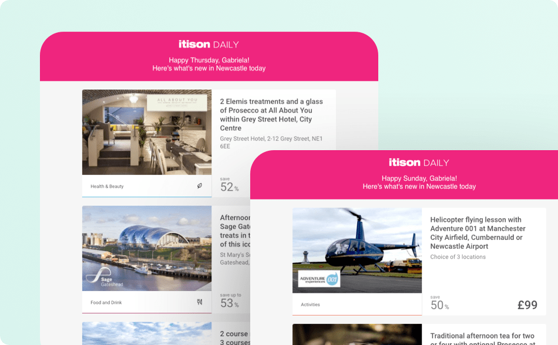Click the Health & Beauty leaf icon

[200, 186]
